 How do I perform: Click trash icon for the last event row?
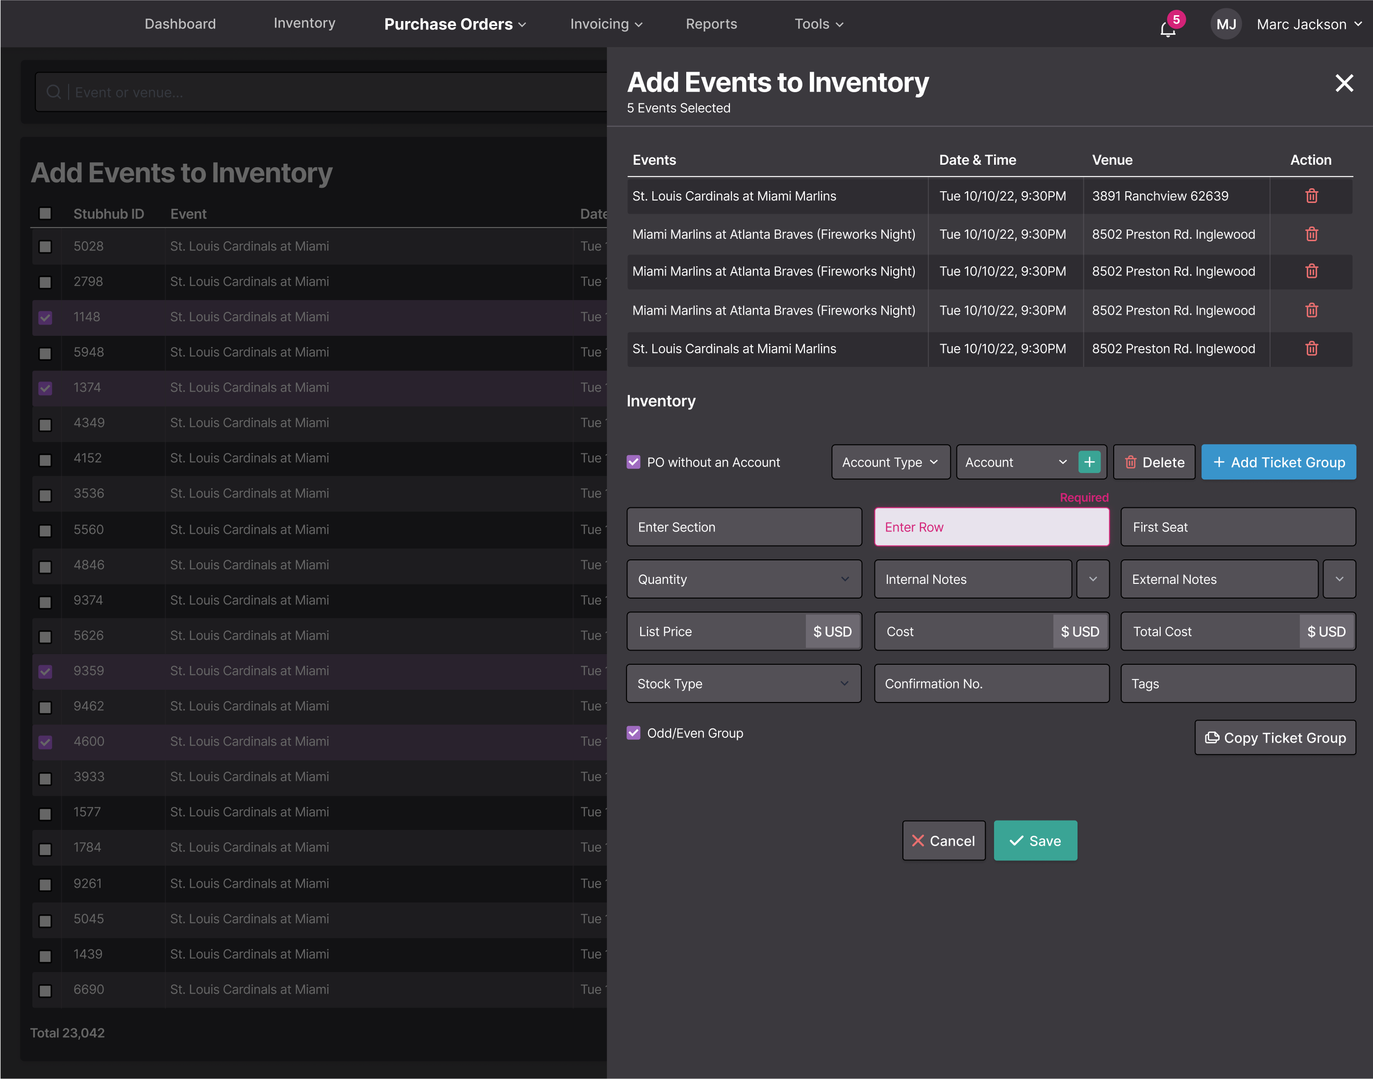pos(1311,349)
